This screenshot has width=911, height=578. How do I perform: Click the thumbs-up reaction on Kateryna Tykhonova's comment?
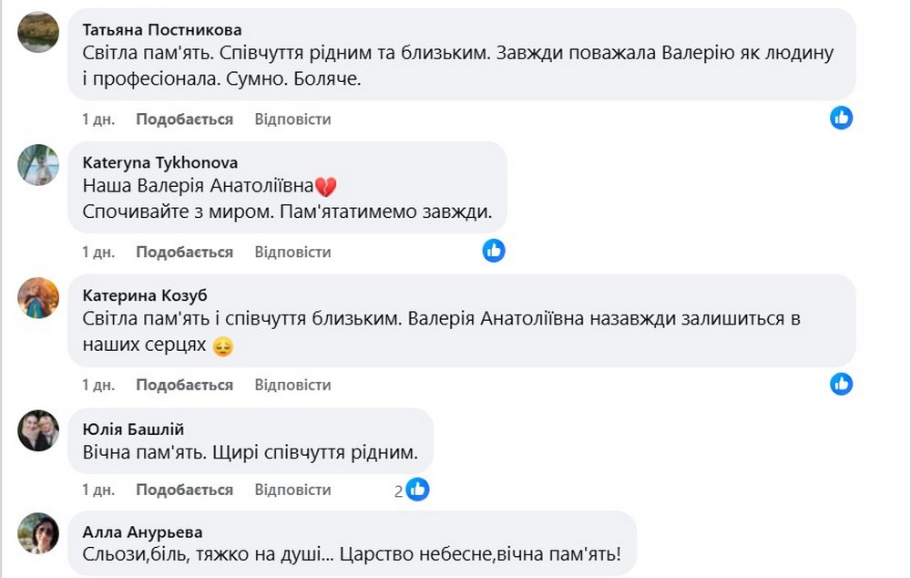(x=494, y=250)
